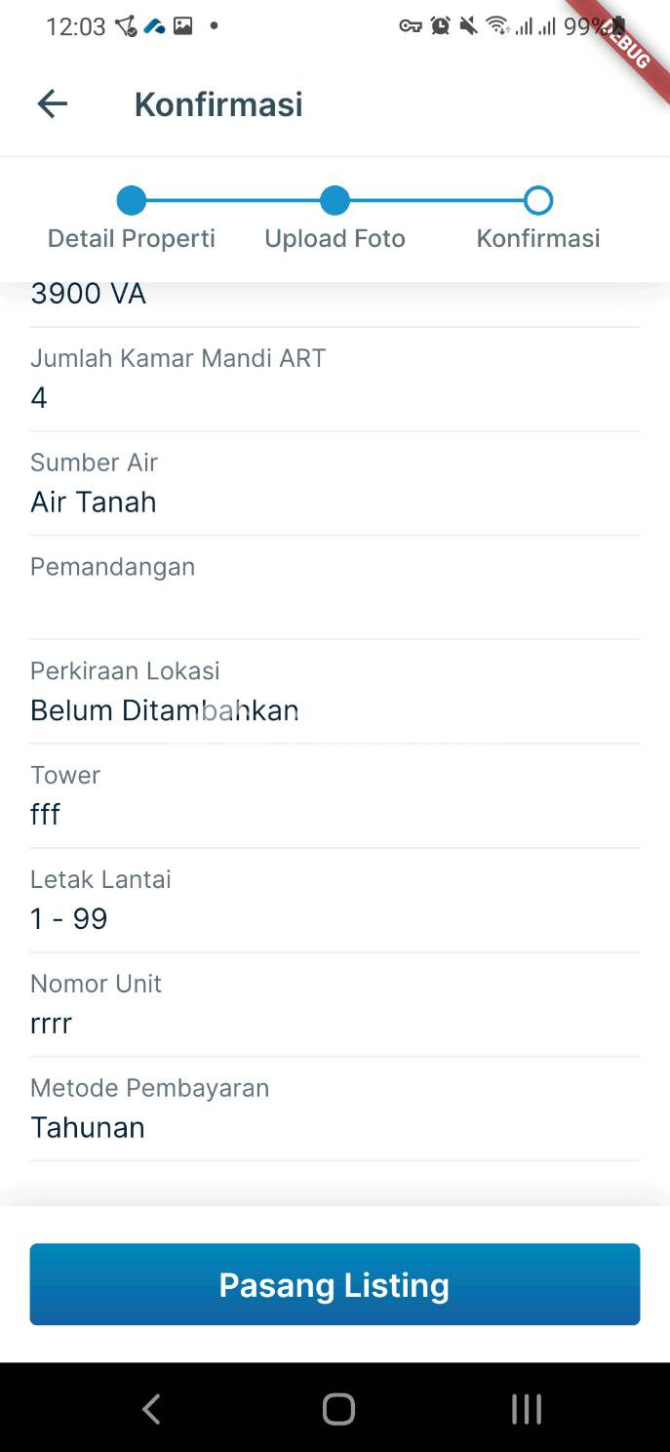Tap the Tower field showing fff
The width and height of the screenshot is (670, 1452).
point(335,795)
